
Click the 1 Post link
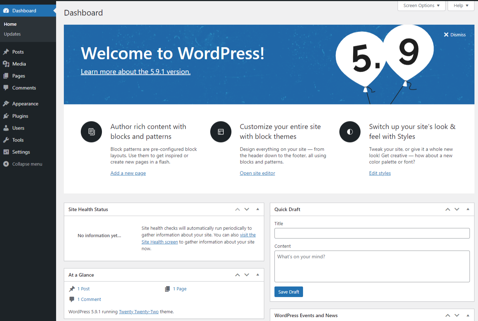(x=84, y=289)
